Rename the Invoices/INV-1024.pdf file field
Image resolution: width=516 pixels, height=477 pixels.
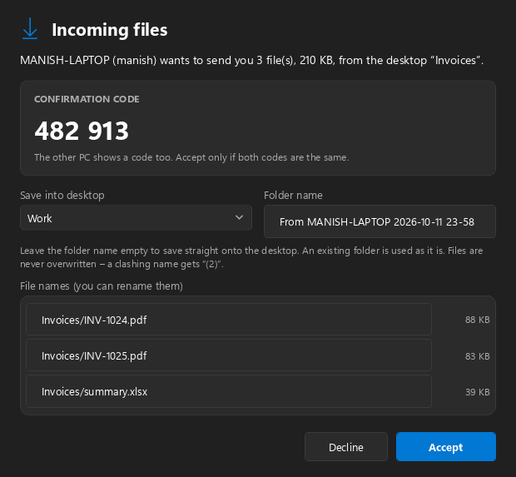[229, 320]
